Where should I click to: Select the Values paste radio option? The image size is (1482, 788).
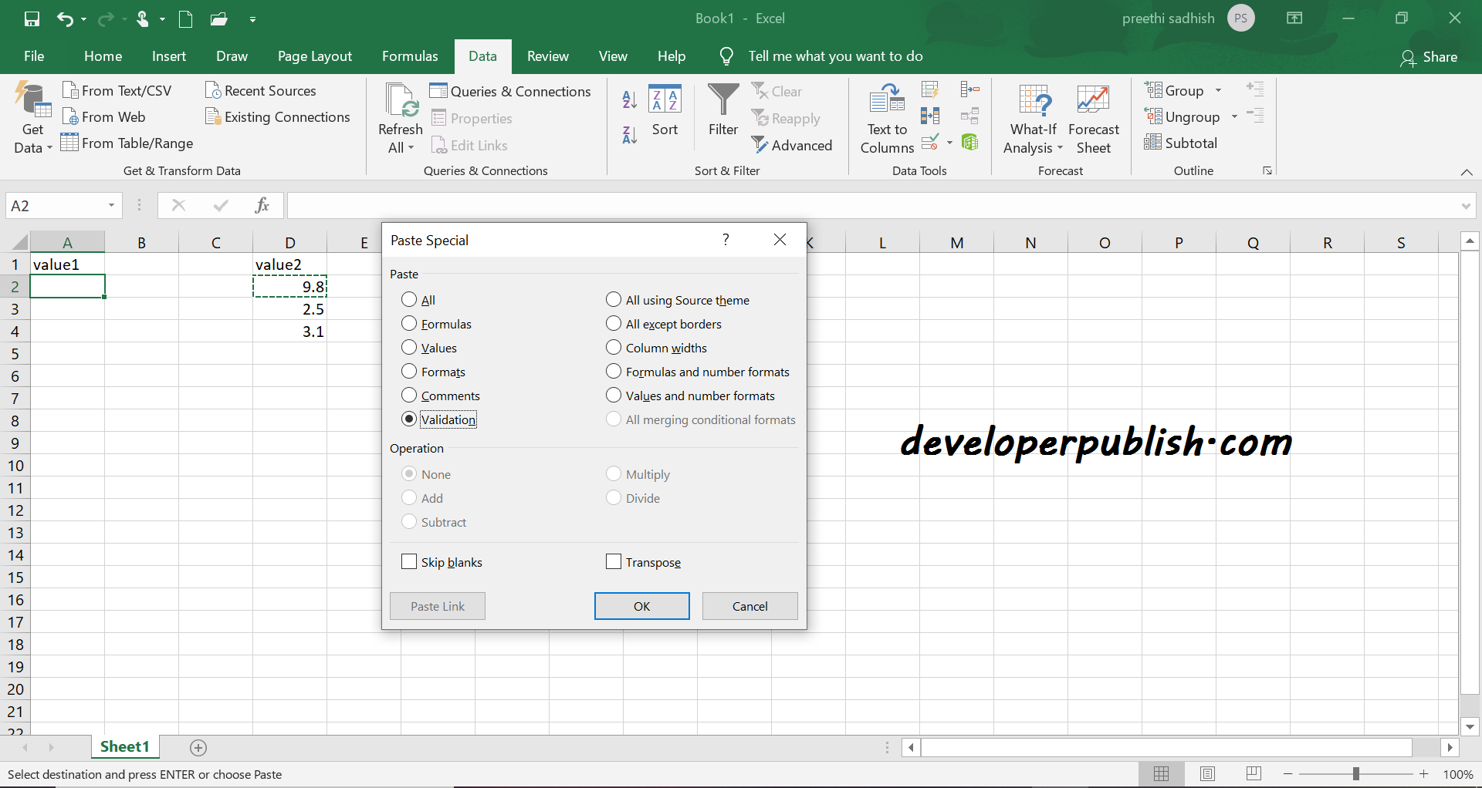[x=409, y=348]
